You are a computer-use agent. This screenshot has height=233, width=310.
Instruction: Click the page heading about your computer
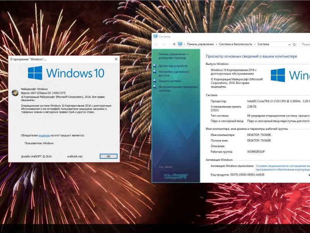pos(251,56)
